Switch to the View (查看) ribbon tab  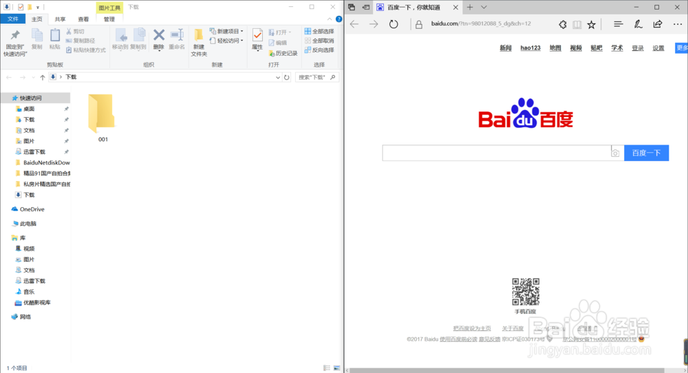point(83,19)
